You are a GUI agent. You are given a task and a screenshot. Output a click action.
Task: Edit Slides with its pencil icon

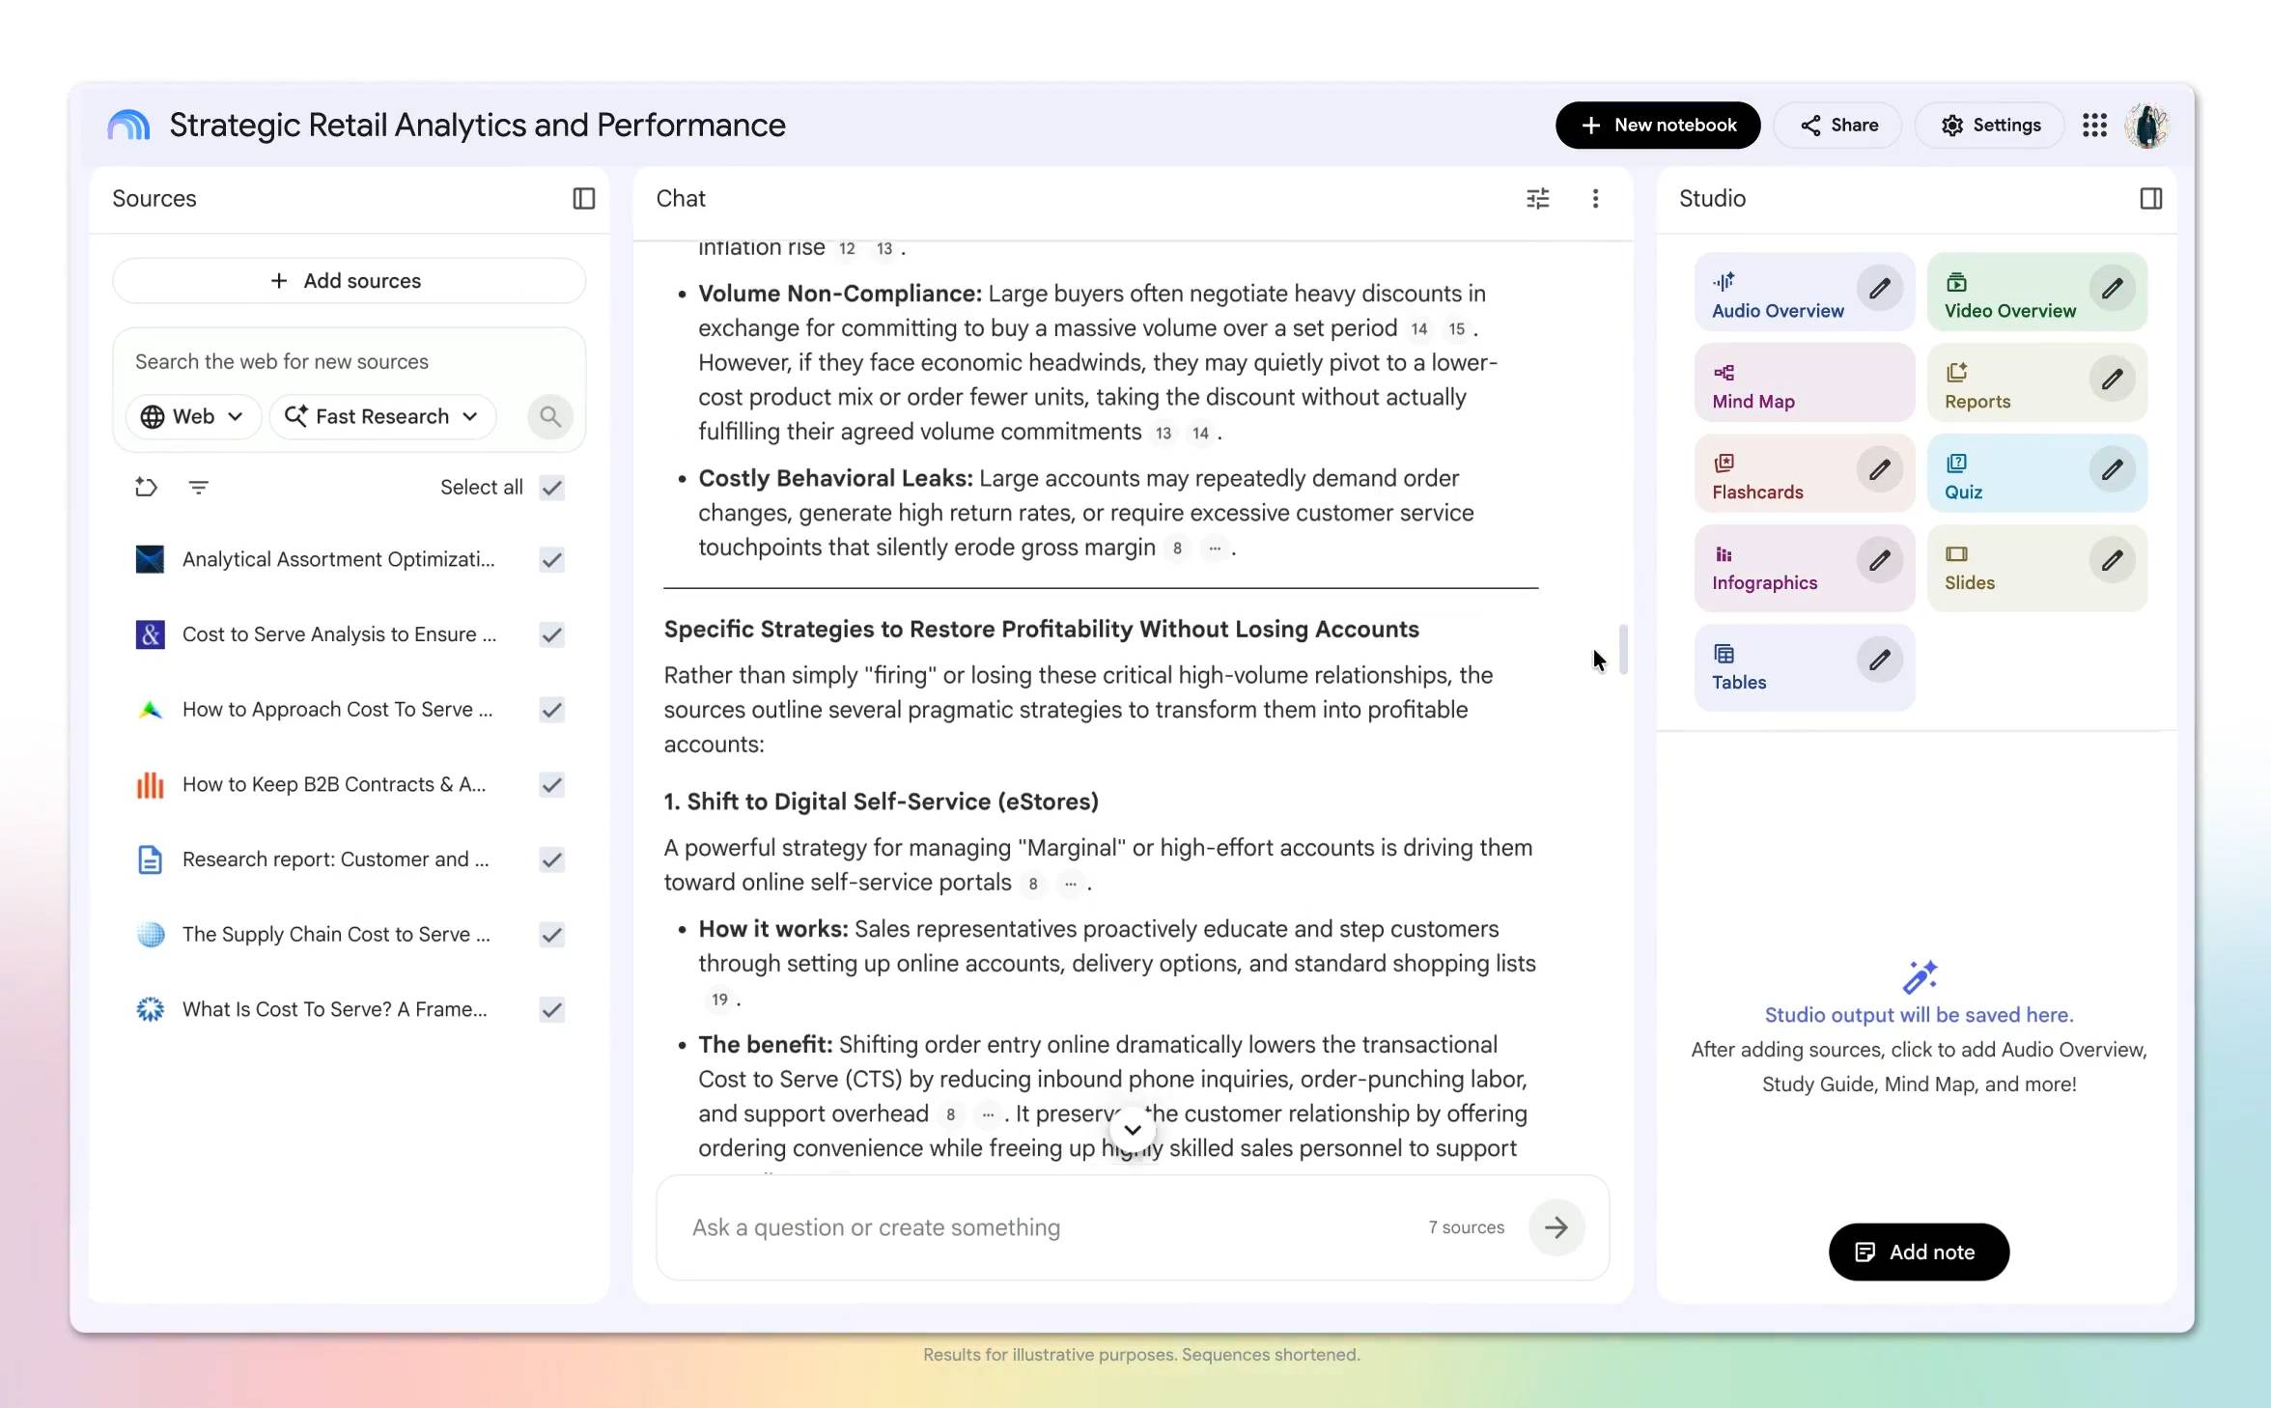click(2112, 560)
